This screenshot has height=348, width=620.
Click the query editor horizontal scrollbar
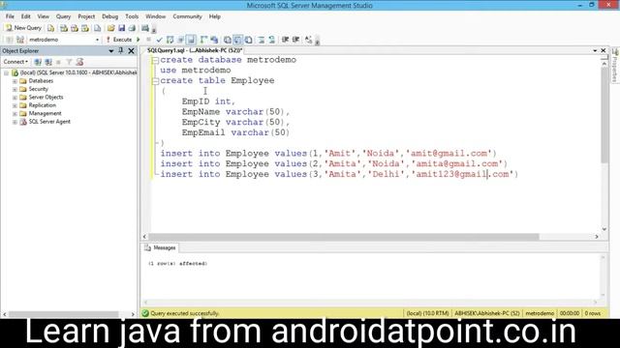(344, 237)
